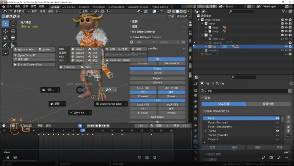Switch to the Shading workspace tab

click(x=84, y=7)
